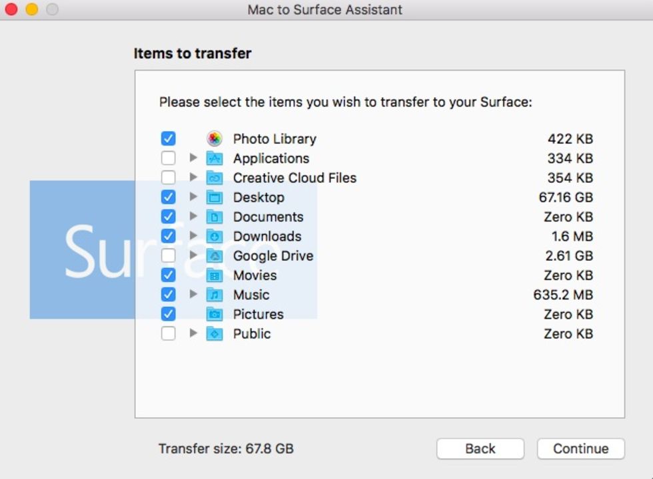Click the Photo Library icon
The image size is (653, 479).
click(x=214, y=139)
